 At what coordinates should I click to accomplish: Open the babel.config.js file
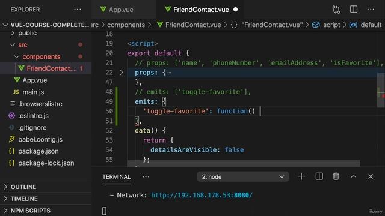point(46,139)
